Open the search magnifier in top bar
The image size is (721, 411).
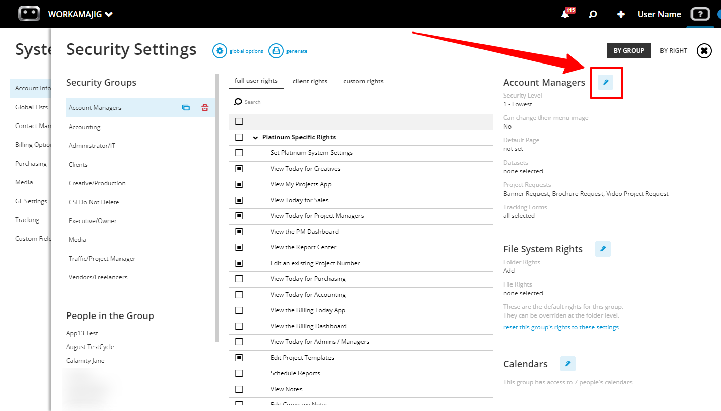[593, 14]
